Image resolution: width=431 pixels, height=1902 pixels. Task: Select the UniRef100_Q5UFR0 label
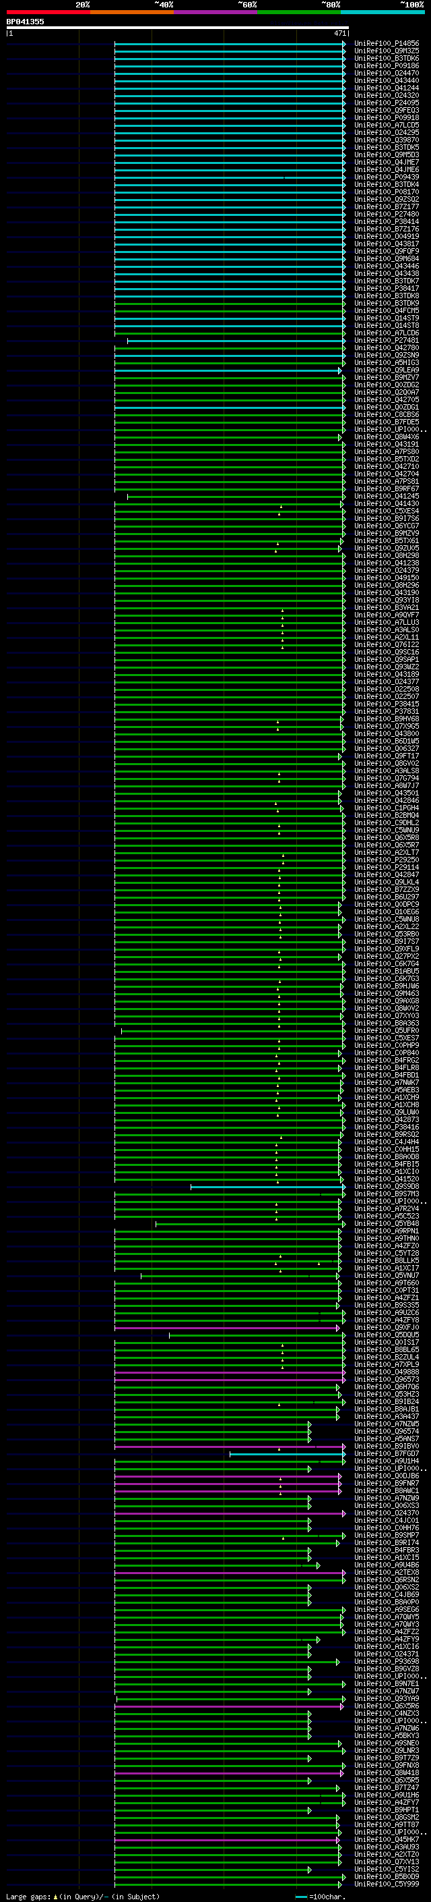click(387, 1031)
